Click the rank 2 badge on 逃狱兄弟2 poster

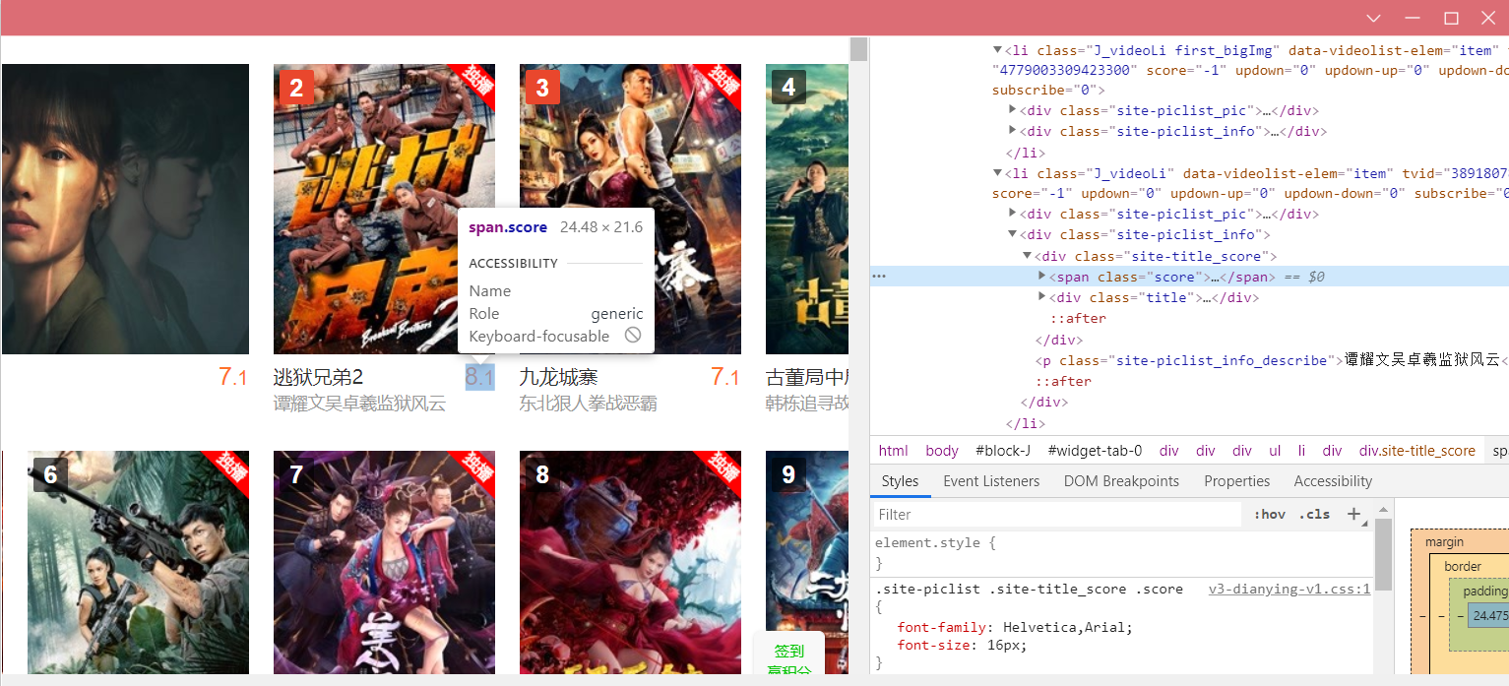296,87
